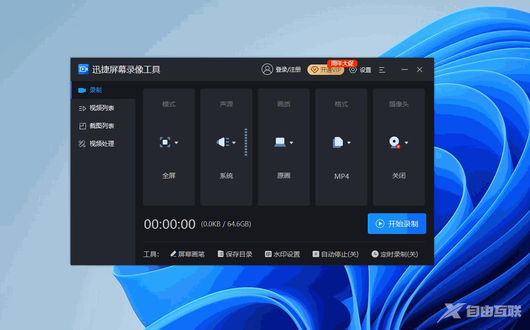Minimize the recorder window
The height and width of the screenshot is (330, 530).
(x=404, y=70)
